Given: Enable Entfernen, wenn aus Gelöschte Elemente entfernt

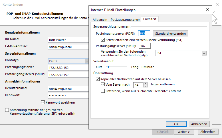Looking at the screenshot, I should (x=103, y=91).
